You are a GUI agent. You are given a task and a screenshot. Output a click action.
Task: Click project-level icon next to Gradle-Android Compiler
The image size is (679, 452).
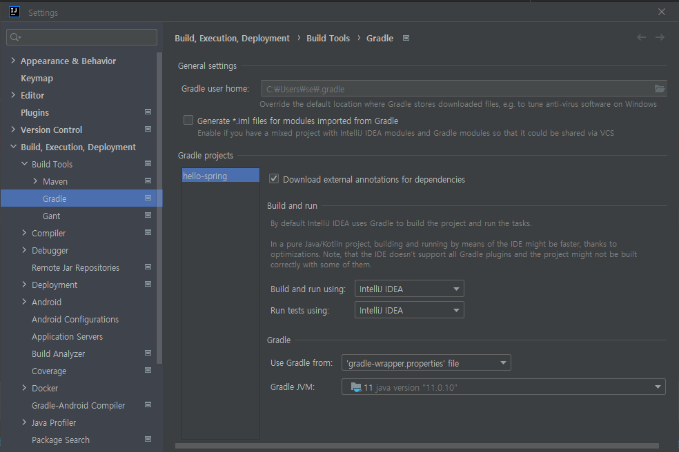148,405
